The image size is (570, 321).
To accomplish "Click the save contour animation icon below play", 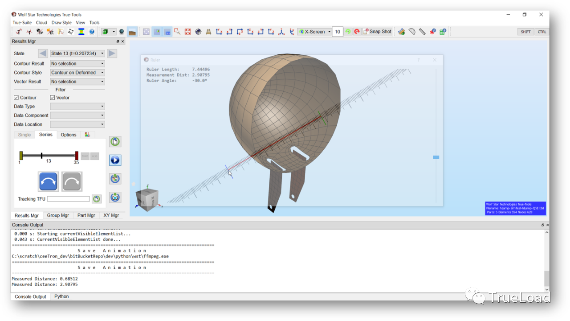I will [115, 178].
